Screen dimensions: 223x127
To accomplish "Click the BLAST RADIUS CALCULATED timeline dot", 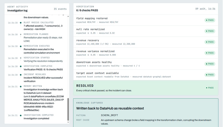I will pyautogui.click(x=21, y=23).
